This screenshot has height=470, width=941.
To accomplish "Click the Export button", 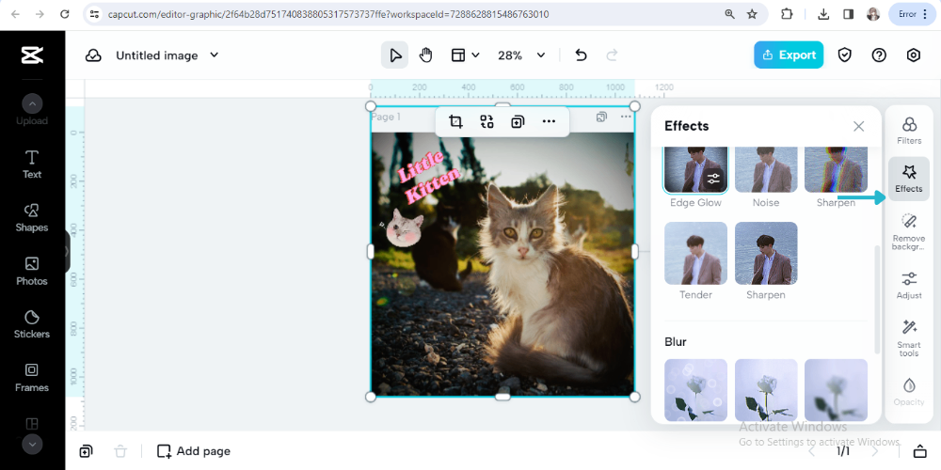I will (x=789, y=55).
